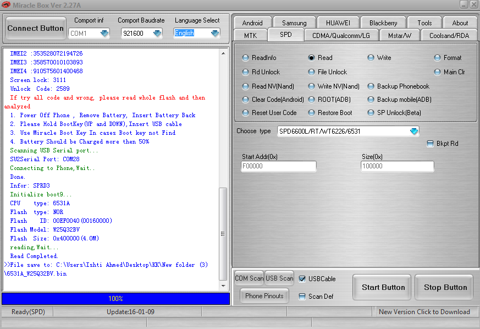Image resolution: width=480 pixels, height=329 pixels.
Task: Click the Unlock Code: 2589 log line
Action: [x=40, y=89]
